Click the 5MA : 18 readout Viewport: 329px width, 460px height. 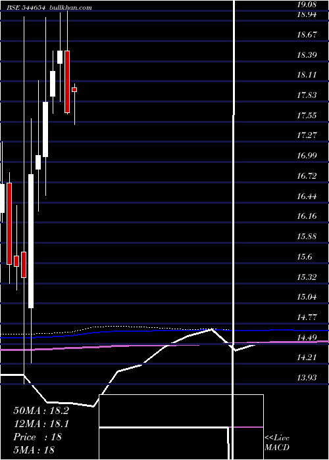click(x=34, y=449)
